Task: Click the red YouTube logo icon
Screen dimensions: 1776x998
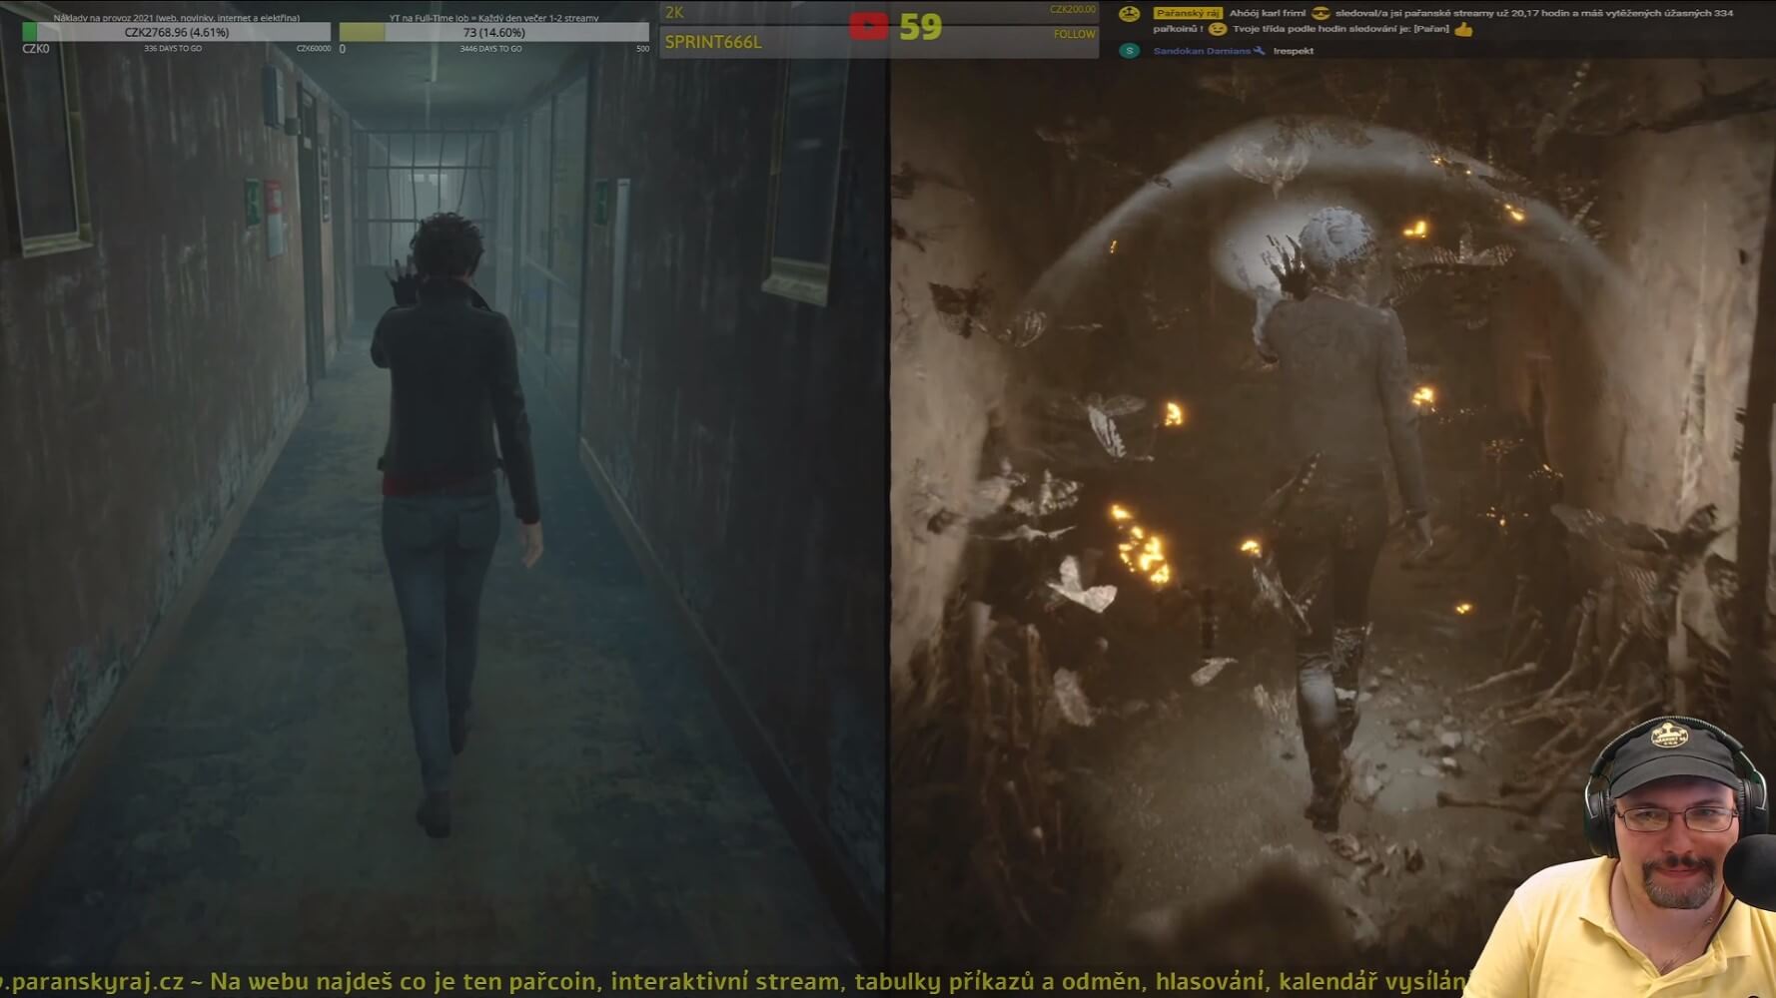Action: tap(867, 26)
